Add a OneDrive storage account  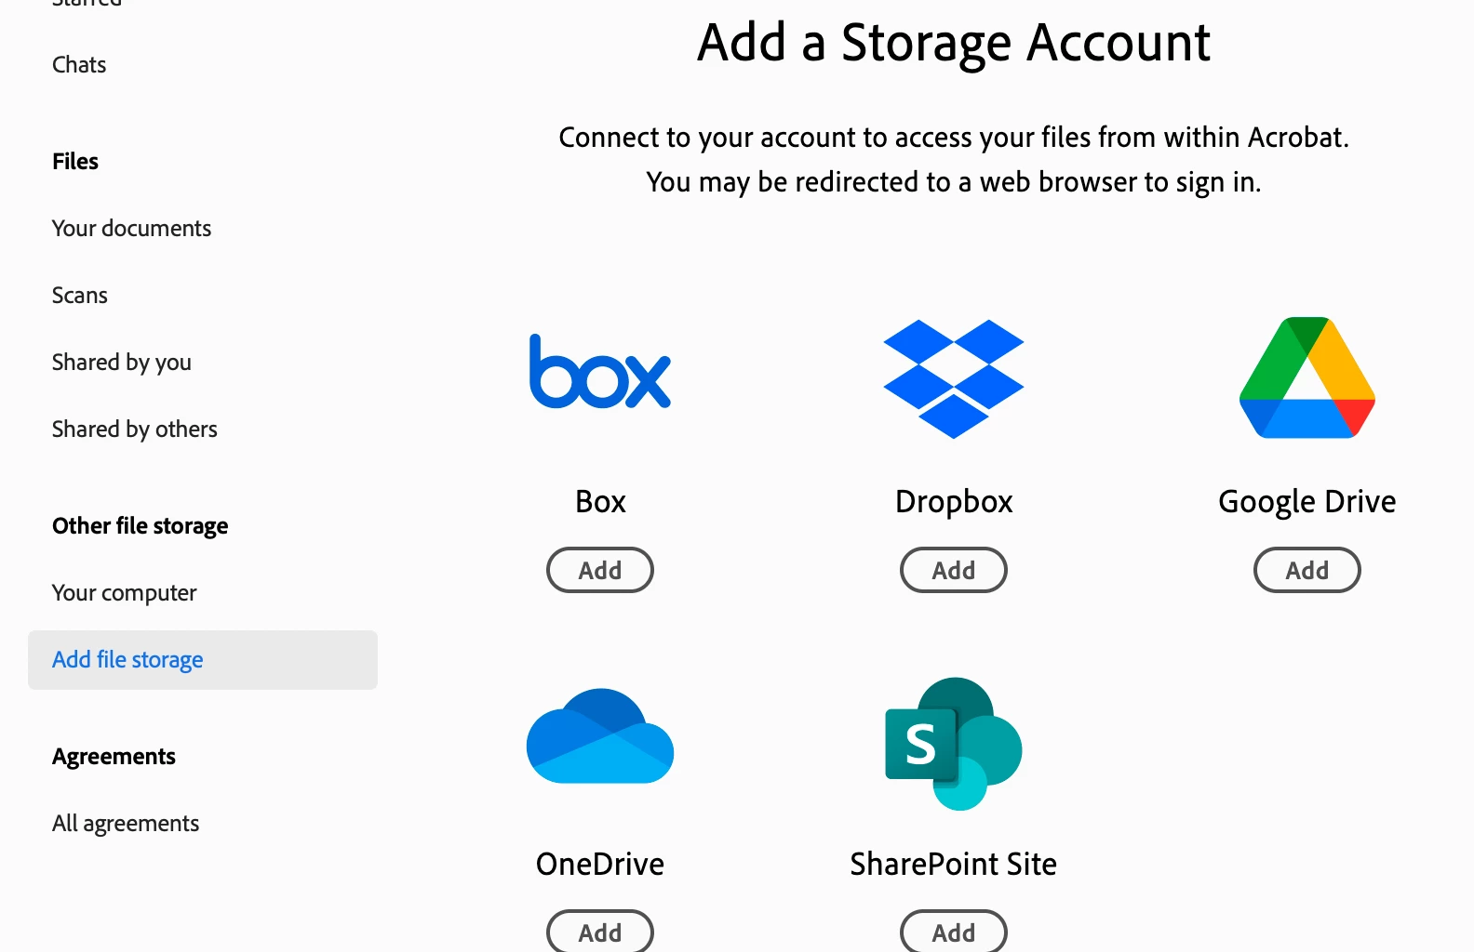coord(600,932)
